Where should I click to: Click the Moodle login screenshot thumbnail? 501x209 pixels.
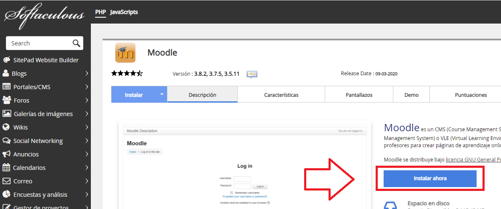tap(244, 165)
